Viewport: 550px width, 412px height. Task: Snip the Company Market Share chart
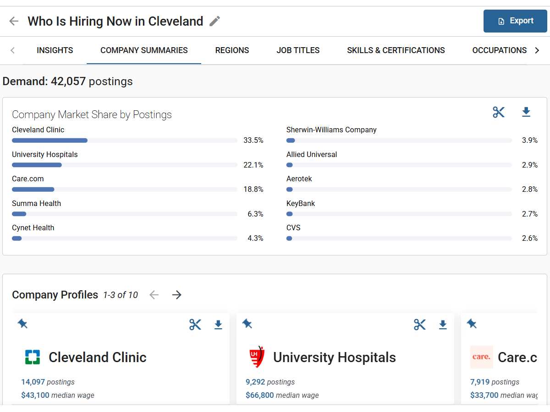499,112
